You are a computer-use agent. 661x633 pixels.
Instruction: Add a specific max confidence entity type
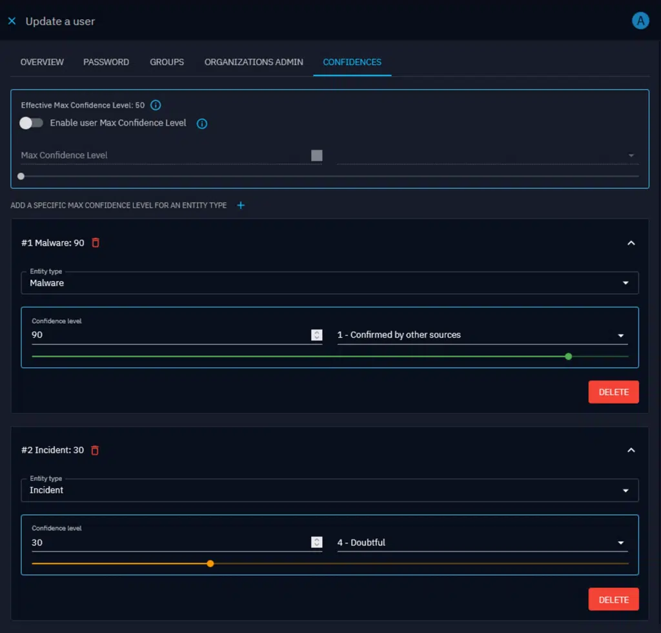click(x=241, y=206)
